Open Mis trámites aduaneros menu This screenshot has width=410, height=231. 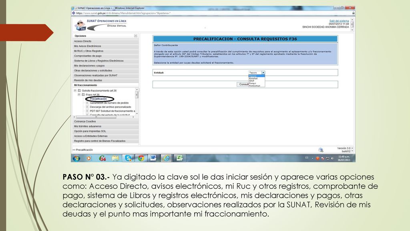pos(106,126)
